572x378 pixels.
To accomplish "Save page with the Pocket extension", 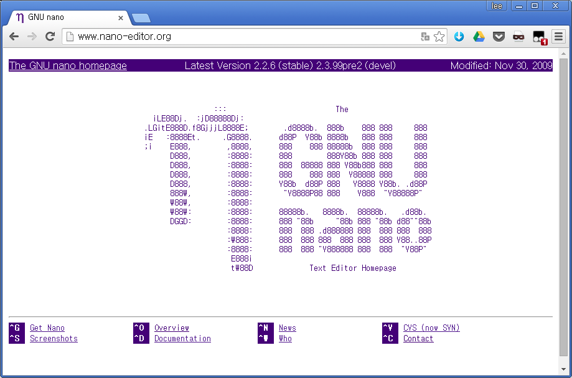I will 499,37.
